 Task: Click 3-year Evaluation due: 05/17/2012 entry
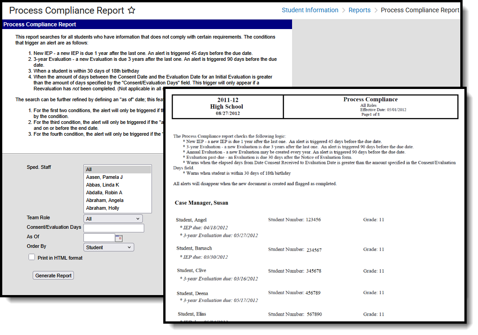point(219,301)
